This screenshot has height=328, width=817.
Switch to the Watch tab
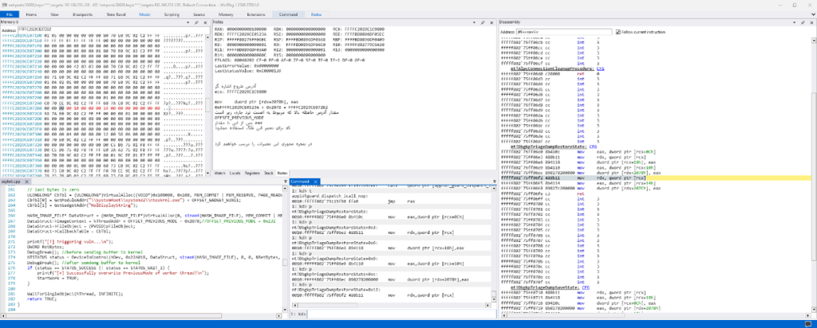click(x=220, y=173)
